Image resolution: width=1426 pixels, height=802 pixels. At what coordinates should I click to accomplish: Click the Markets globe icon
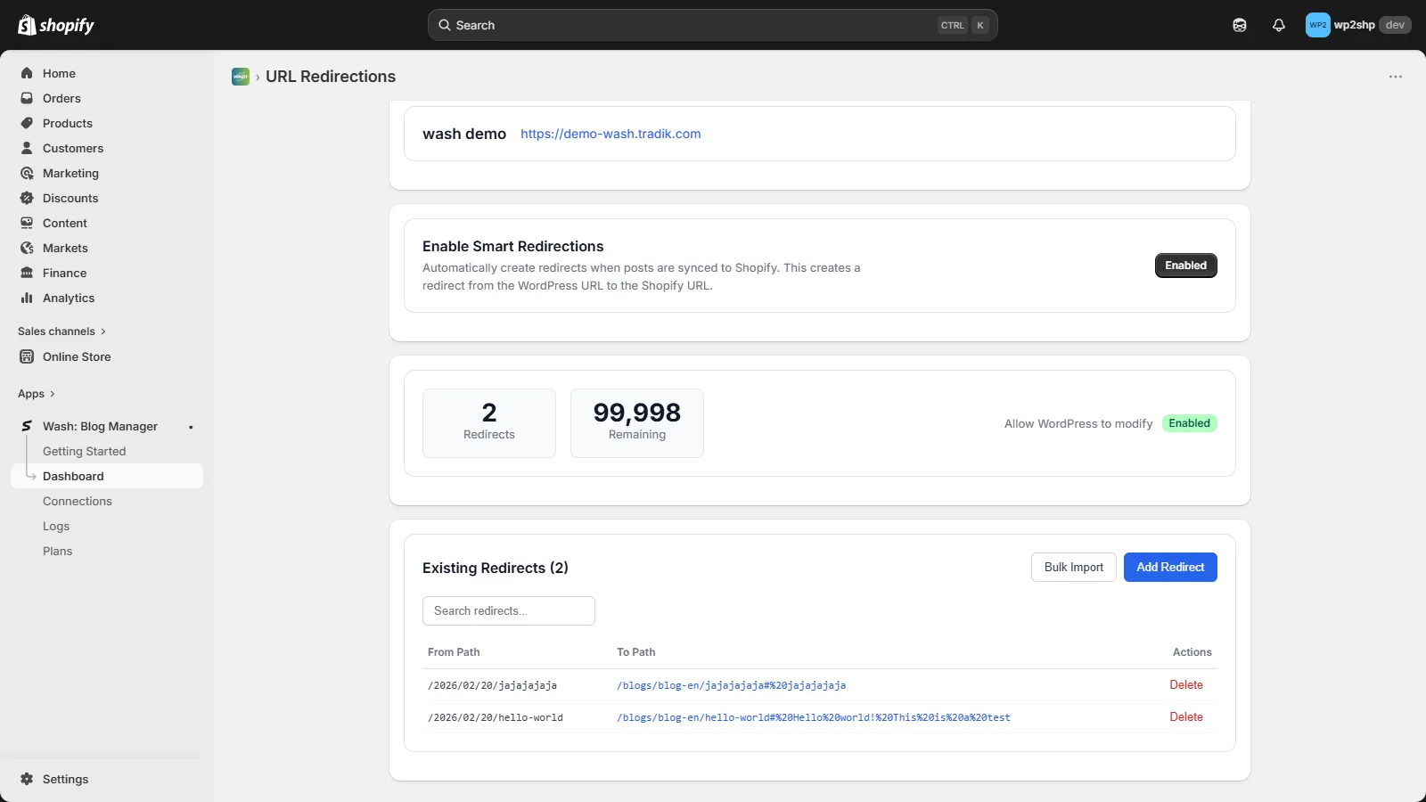click(27, 248)
